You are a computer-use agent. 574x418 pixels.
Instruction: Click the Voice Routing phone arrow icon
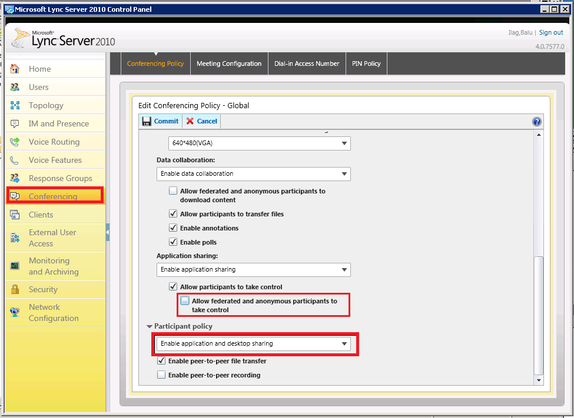click(15, 142)
